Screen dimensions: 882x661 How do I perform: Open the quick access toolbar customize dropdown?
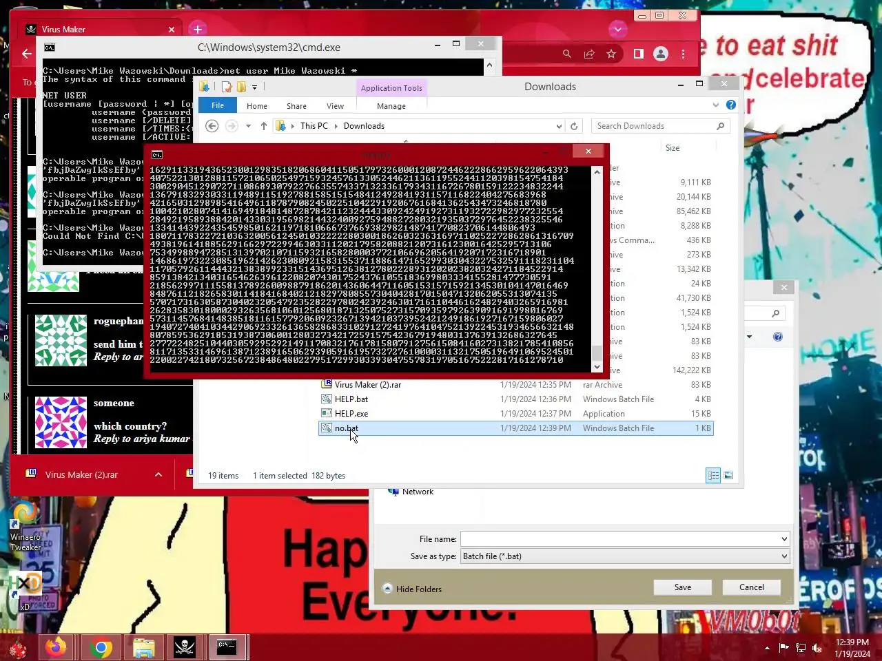click(254, 87)
